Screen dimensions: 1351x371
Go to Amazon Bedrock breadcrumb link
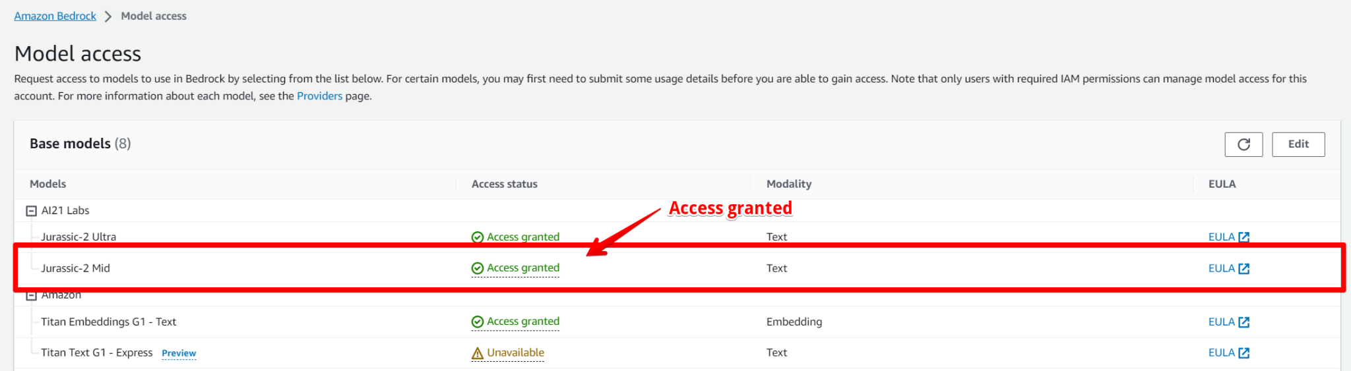pos(55,16)
